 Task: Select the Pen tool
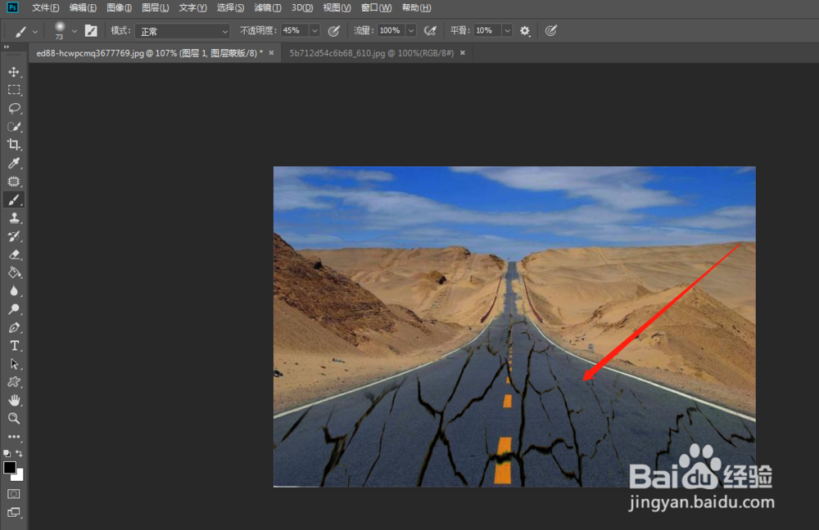coord(14,328)
